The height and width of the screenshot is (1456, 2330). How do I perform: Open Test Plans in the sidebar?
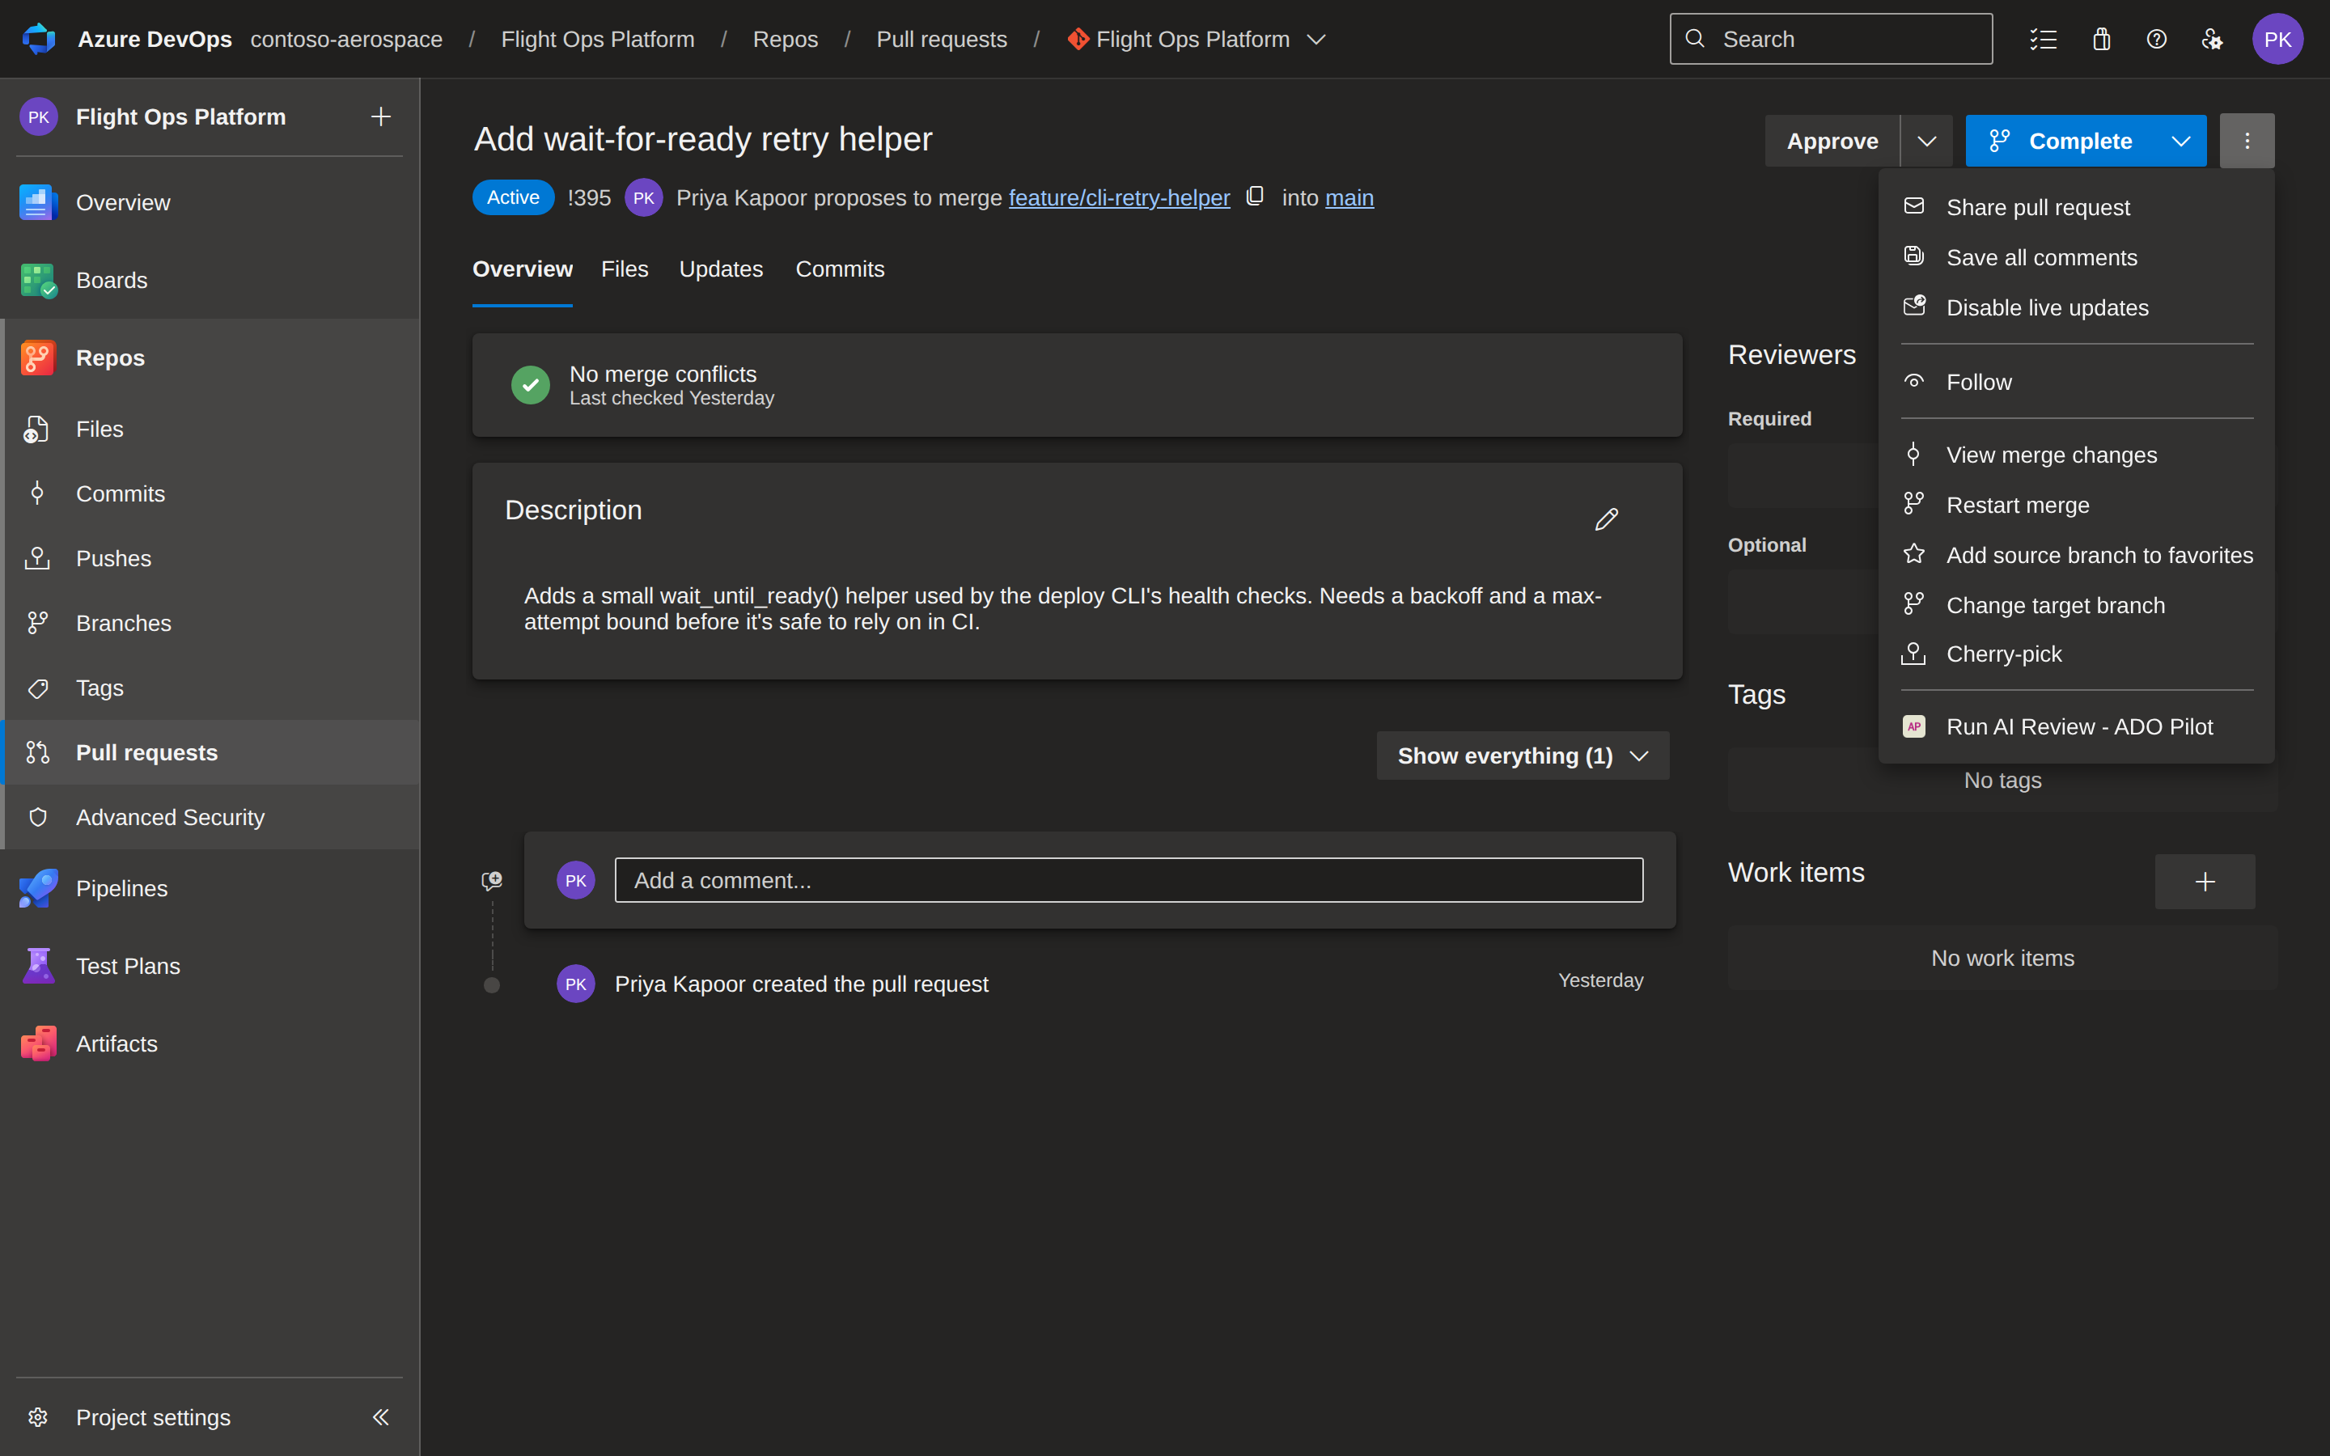pyautogui.click(x=210, y=966)
